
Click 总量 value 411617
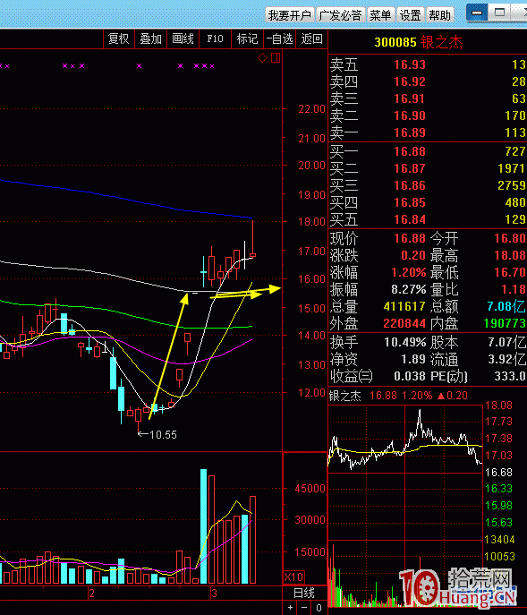[x=404, y=306]
